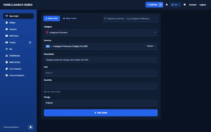Click the Tickets unread count badge
Image resolution: width=211 pixels, height=132 pixels.
point(30,42)
